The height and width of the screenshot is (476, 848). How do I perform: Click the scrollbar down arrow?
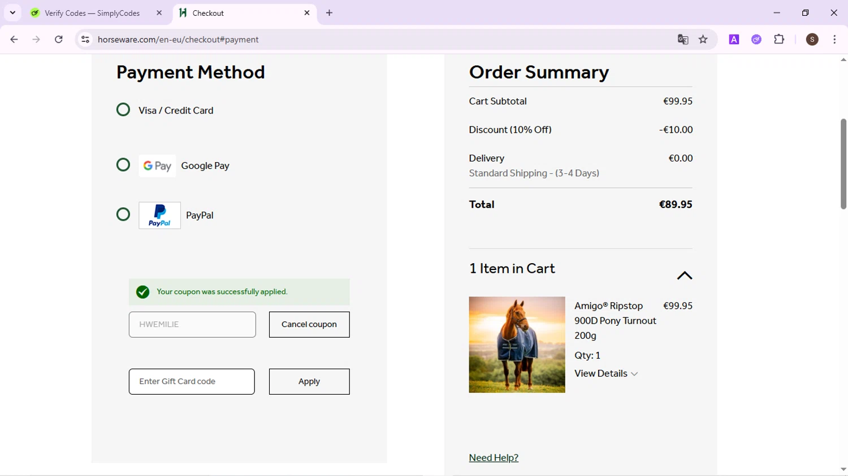pos(843,469)
